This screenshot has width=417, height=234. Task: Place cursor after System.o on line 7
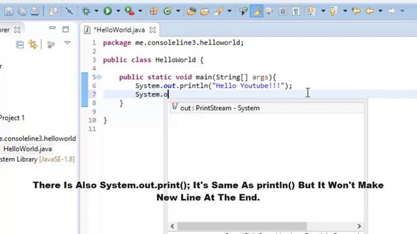click(x=169, y=94)
